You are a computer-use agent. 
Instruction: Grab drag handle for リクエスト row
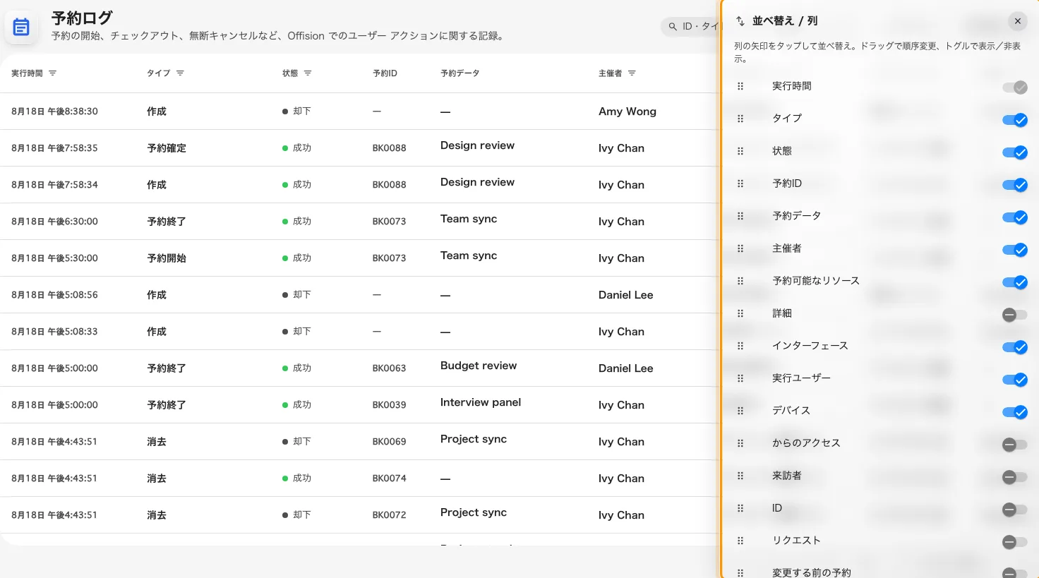pyautogui.click(x=740, y=541)
